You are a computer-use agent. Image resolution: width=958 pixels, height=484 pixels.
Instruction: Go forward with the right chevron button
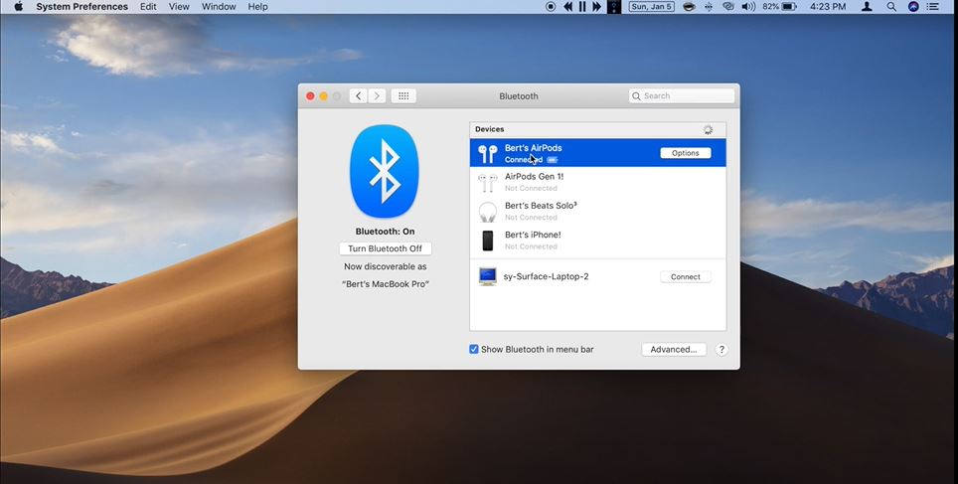377,96
